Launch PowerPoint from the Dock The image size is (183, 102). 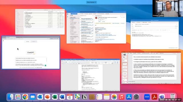click(47, 97)
